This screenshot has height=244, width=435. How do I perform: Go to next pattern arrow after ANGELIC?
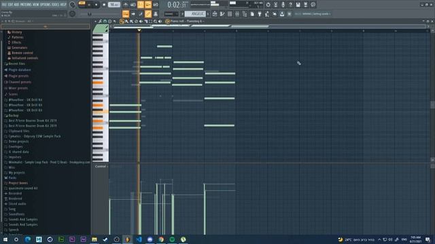click(x=209, y=14)
